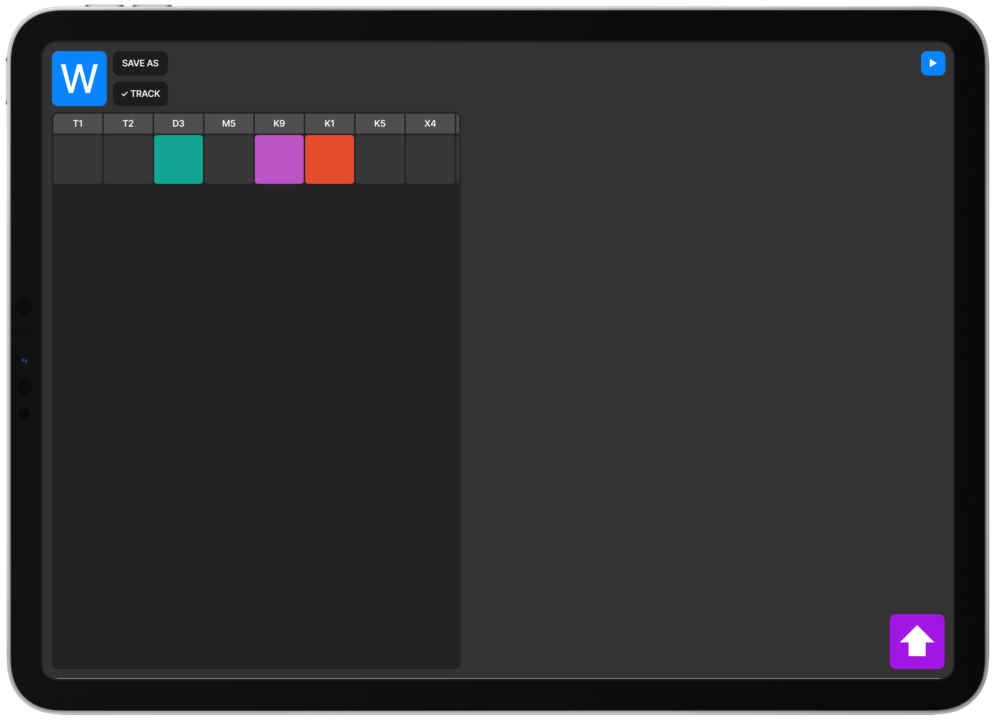Click the teal cell under D3
The height and width of the screenshot is (721, 996).
pyautogui.click(x=178, y=159)
